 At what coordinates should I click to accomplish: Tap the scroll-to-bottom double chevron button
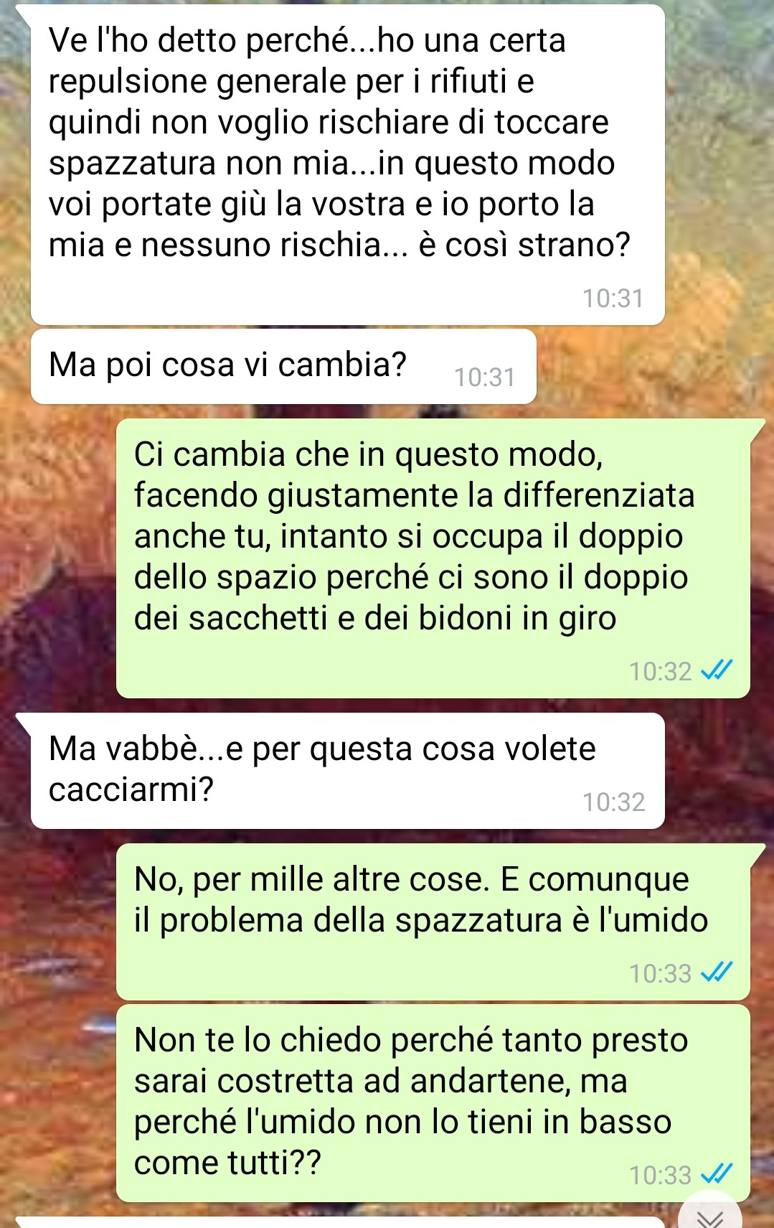pos(710,1213)
